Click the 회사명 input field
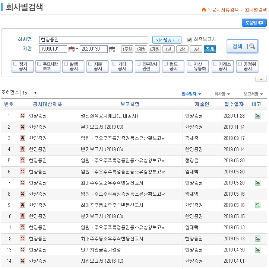The width and height of the screenshot is (269, 269). (94, 40)
